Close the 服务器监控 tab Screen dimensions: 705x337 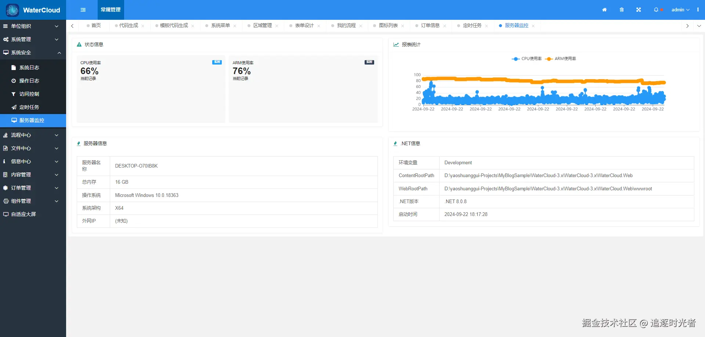click(533, 26)
